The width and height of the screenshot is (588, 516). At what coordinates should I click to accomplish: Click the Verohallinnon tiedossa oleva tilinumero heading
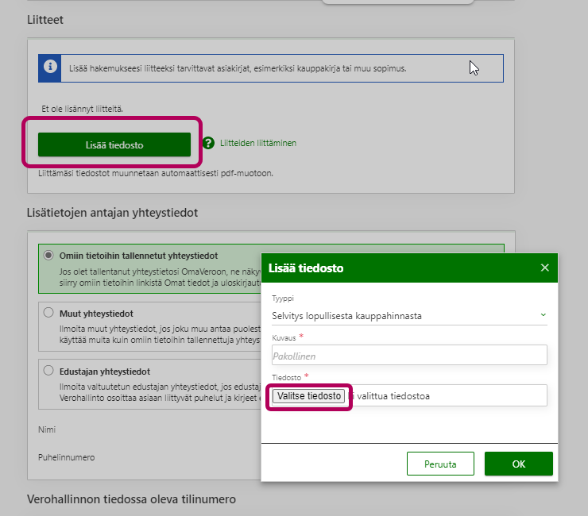[x=131, y=499]
